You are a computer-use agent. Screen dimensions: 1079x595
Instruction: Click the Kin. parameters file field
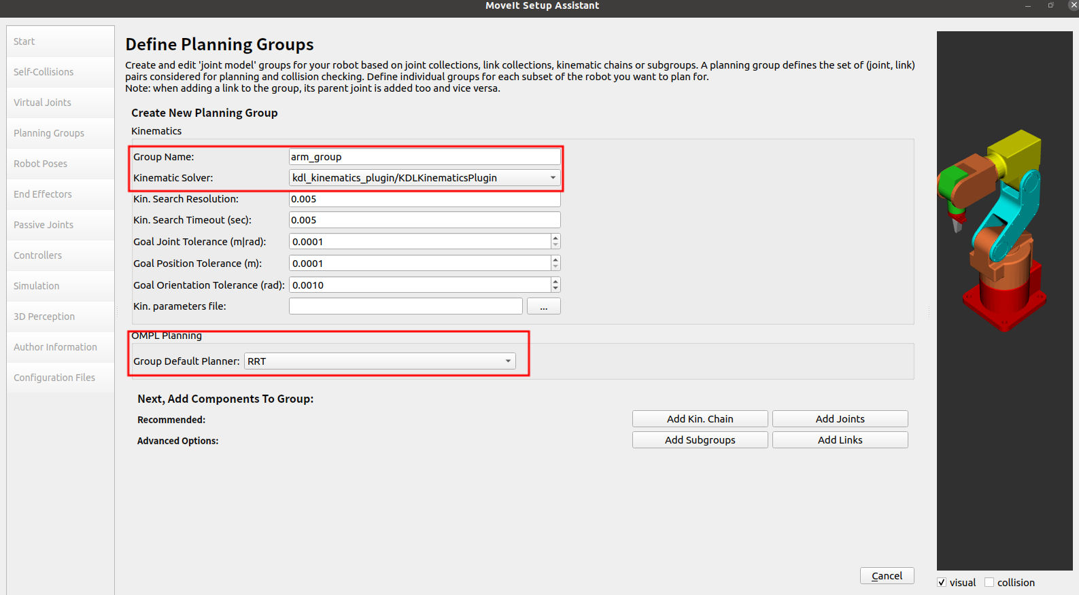click(x=406, y=306)
